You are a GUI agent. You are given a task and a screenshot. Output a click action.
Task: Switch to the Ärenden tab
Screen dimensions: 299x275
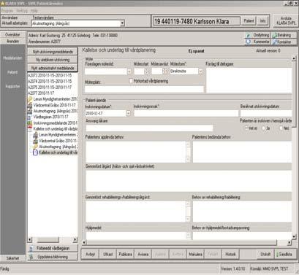click(12, 41)
